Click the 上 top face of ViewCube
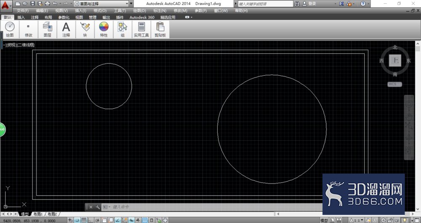 pyautogui.click(x=395, y=60)
